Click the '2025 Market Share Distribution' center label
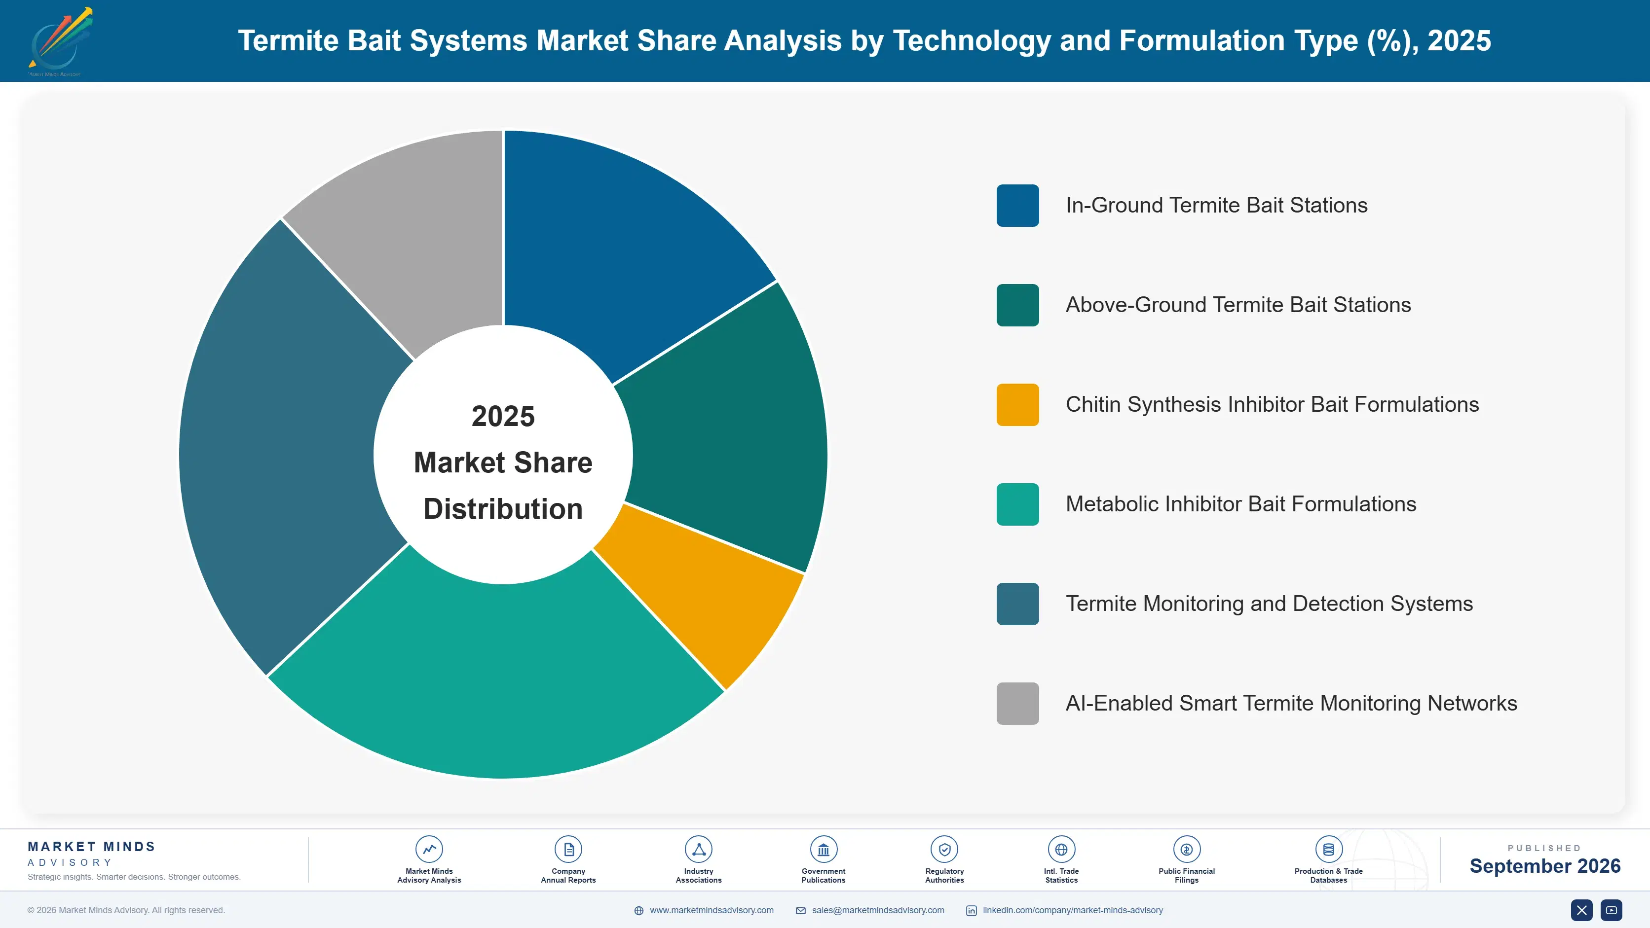The image size is (1650, 928). [x=503, y=462]
